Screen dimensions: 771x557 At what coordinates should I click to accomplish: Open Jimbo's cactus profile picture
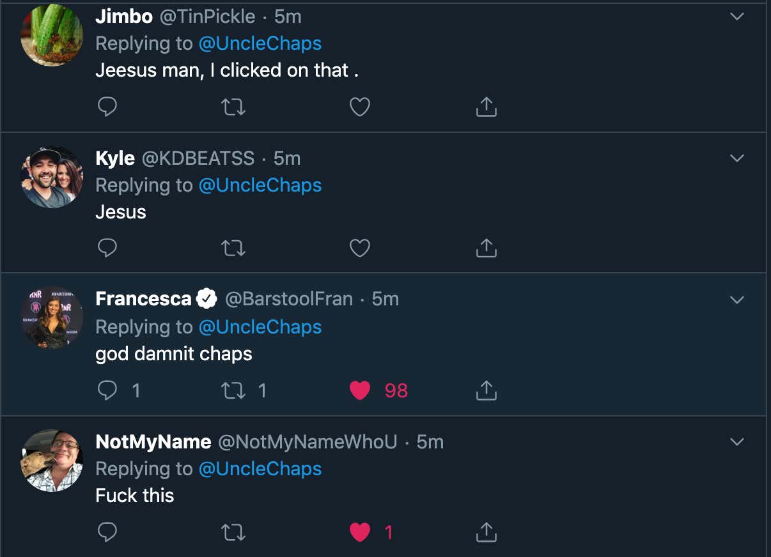click(52, 34)
